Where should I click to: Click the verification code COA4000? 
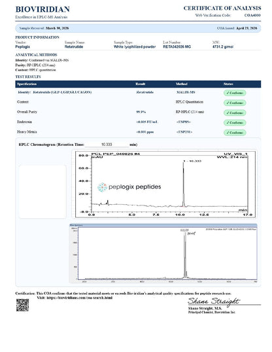[x=252, y=15]
